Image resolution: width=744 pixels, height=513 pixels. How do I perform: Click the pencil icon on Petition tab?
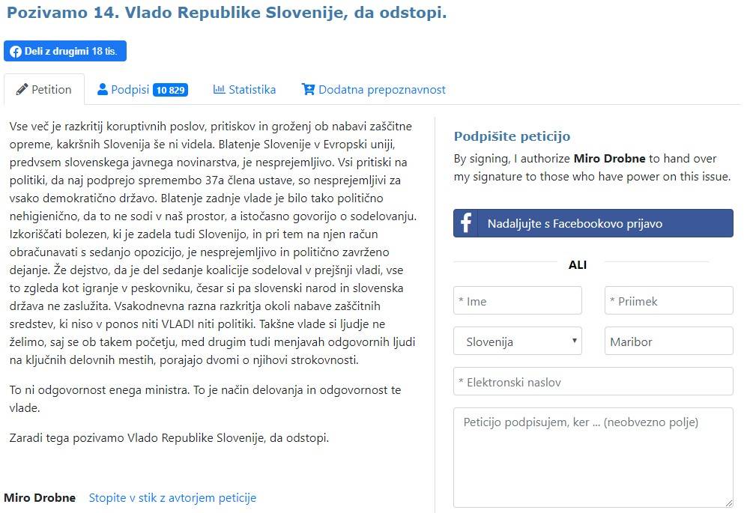[x=22, y=90]
